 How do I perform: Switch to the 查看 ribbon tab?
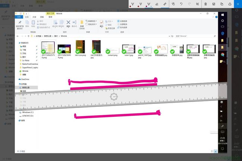tap(42, 17)
